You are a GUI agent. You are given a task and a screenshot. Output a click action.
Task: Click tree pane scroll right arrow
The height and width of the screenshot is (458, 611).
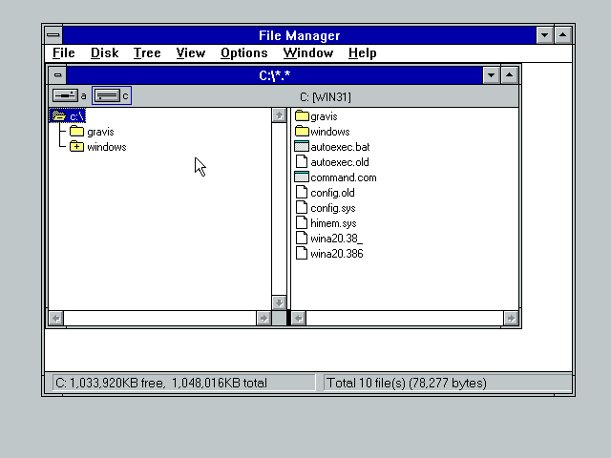[x=263, y=318]
